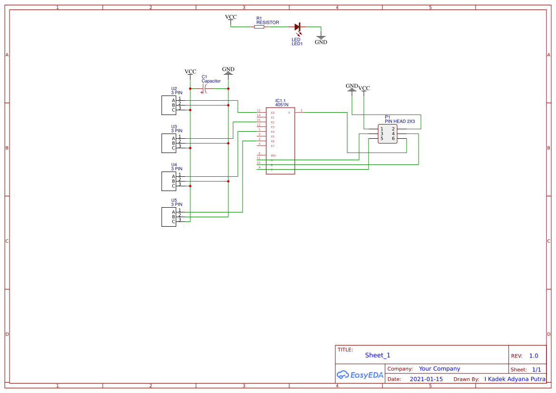556x393 pixels.
Task: Select the R1 RESISTOR symbol
Action: tap(259, 27)
